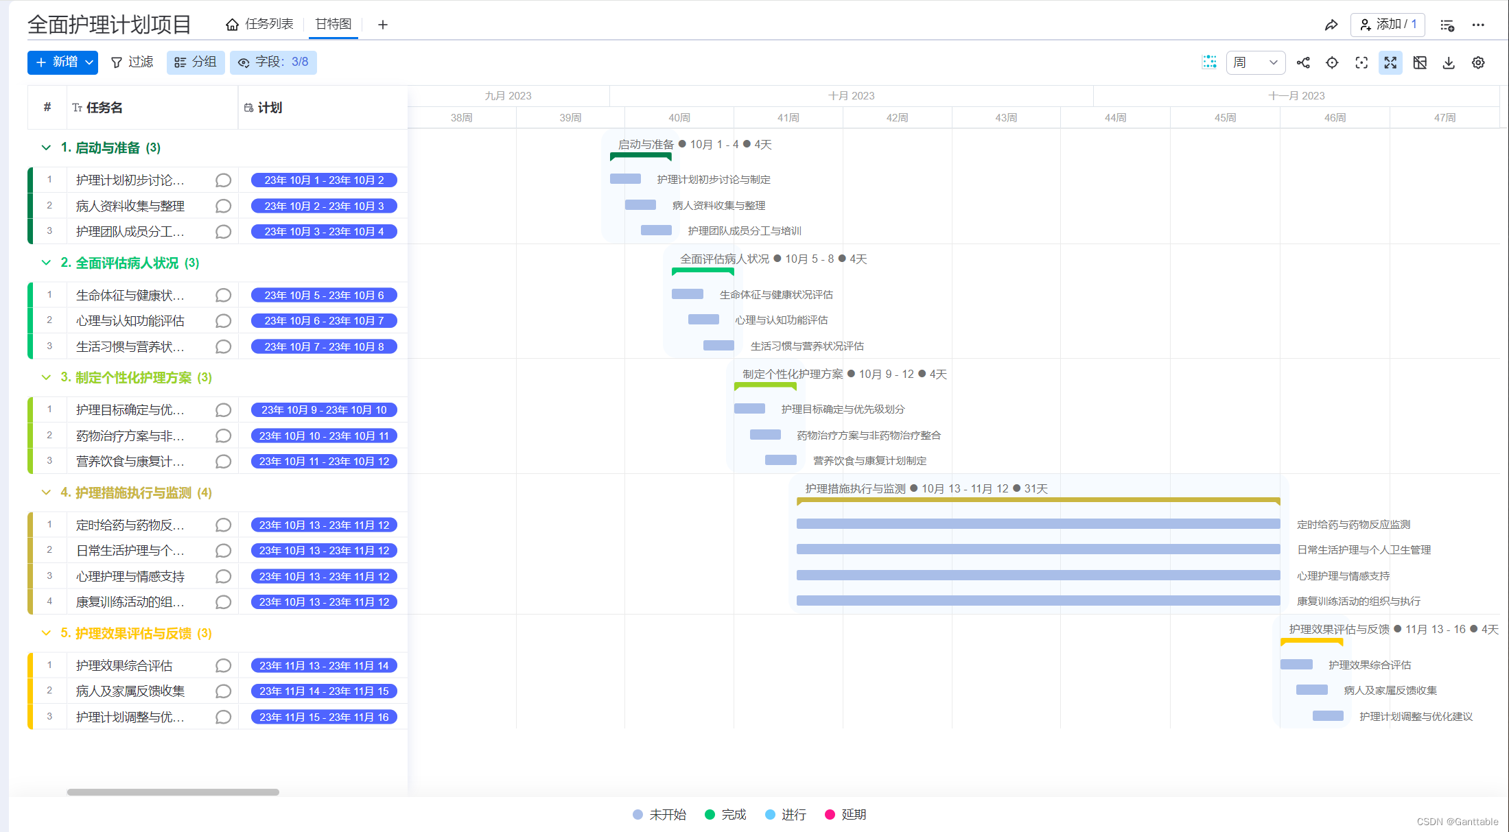Select the 甘特图 tab

point(334,25)
